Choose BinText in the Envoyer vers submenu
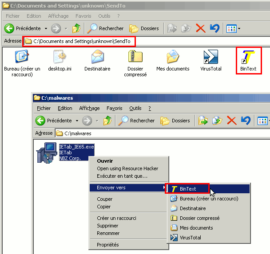Screen dimensions: 270x254 [x=187, y=189]
